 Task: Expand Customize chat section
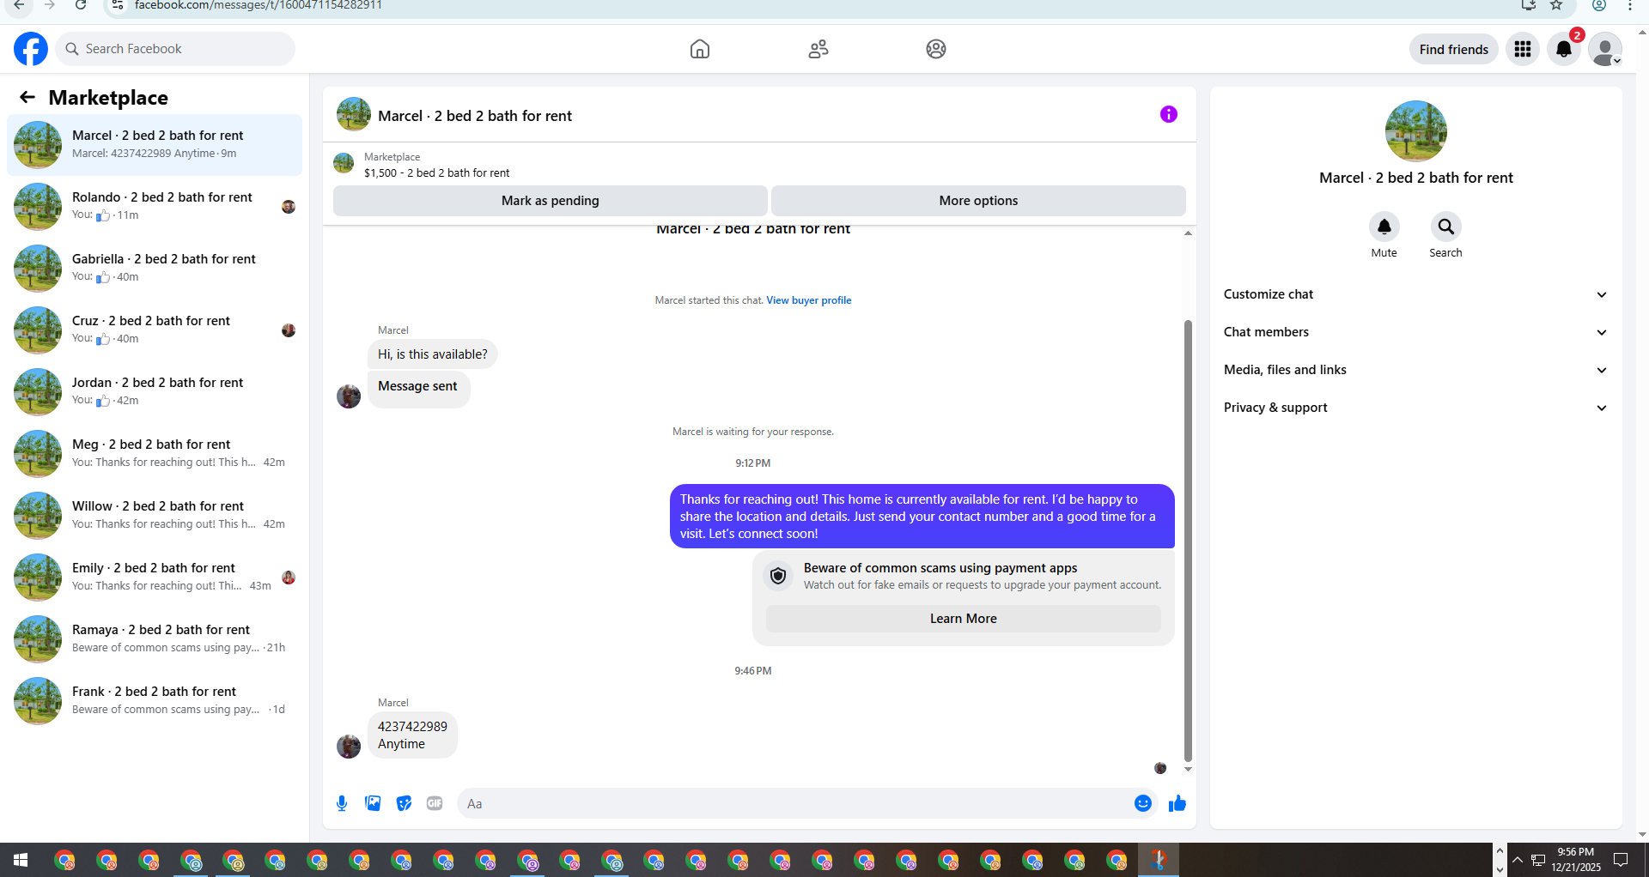pyautogui.click(x=1416, y=294)
